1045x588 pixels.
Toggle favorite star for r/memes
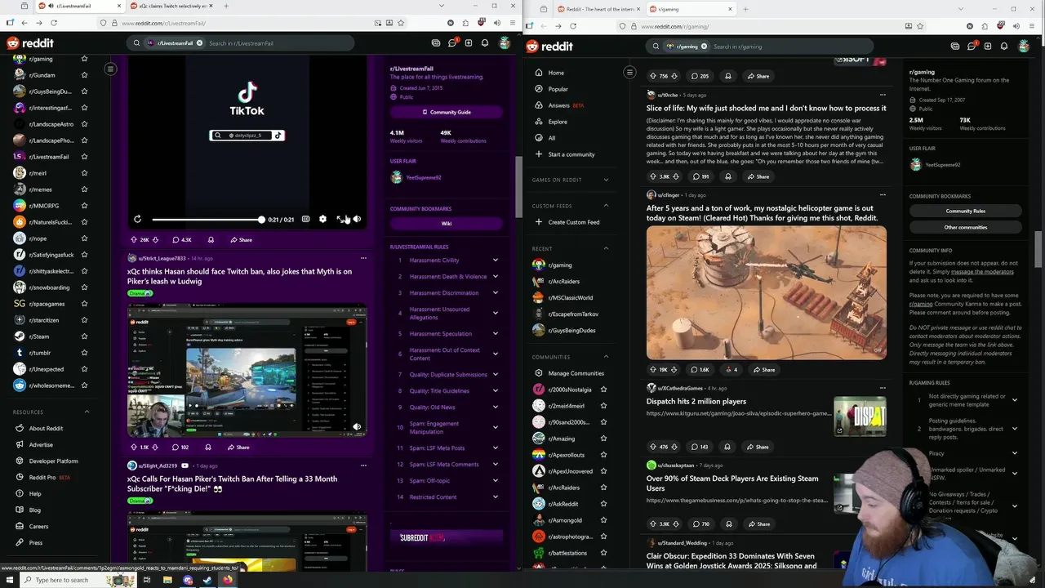pos(84,189)
